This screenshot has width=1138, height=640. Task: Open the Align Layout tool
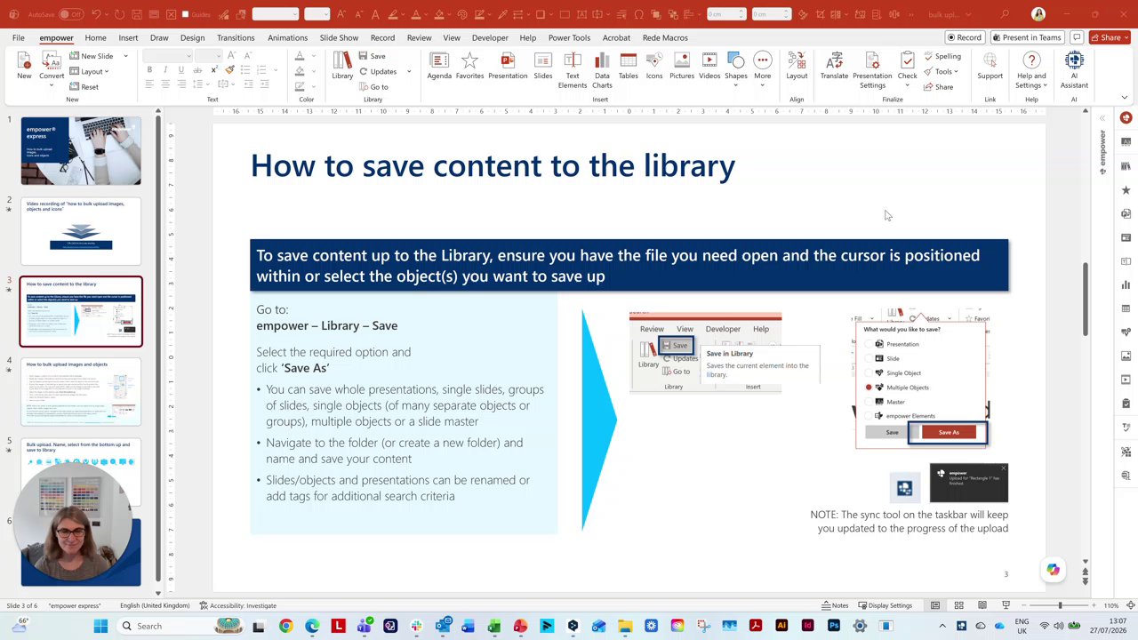click(797, 67)
